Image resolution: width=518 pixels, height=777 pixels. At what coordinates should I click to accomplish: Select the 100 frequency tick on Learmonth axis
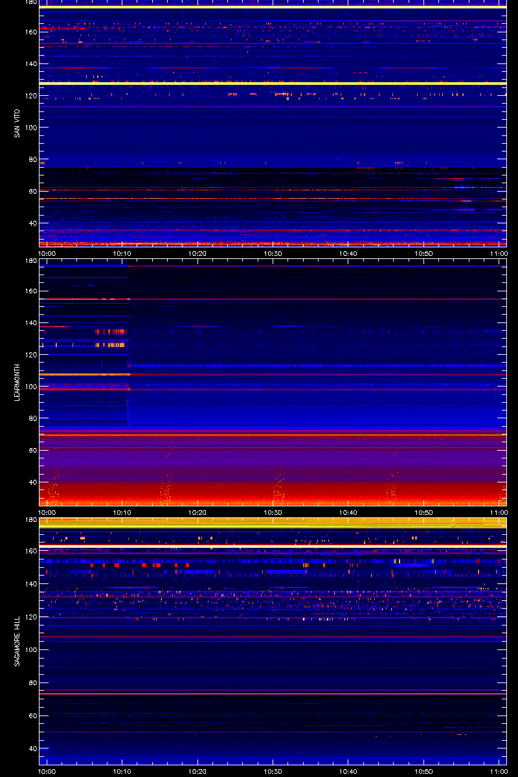point(30,386)
